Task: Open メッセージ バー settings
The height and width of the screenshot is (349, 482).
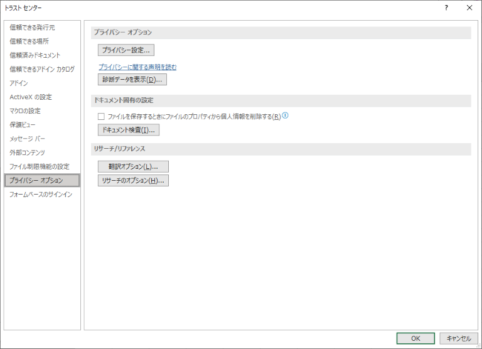Action: pyautogui.click(x=28, y=139)
